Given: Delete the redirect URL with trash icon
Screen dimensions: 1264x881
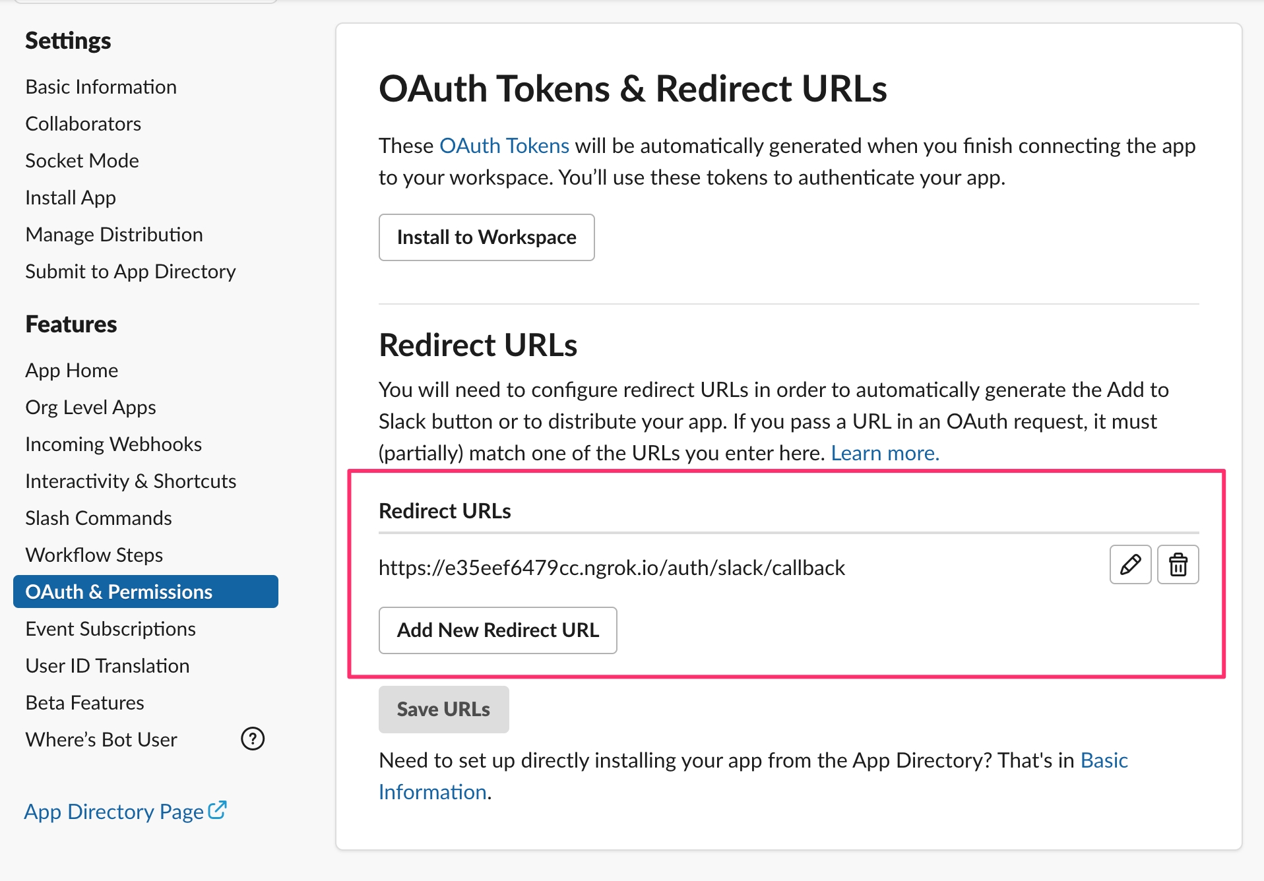Looking at the screenshot, I should (x=1178, y=565).
